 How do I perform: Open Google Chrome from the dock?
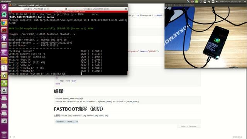pyautogui.click(x=4, y=22)
